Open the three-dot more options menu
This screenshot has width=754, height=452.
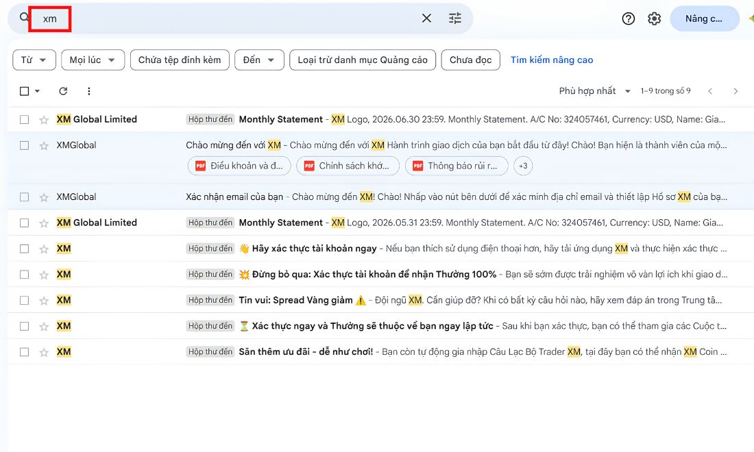click(x=89, y=91)
